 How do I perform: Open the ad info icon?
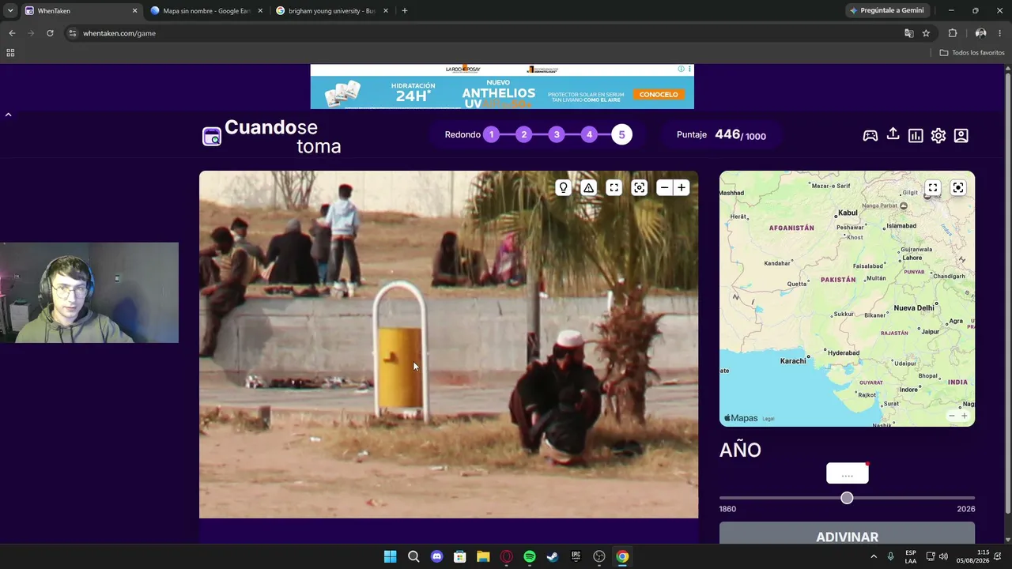coord(681,70)
